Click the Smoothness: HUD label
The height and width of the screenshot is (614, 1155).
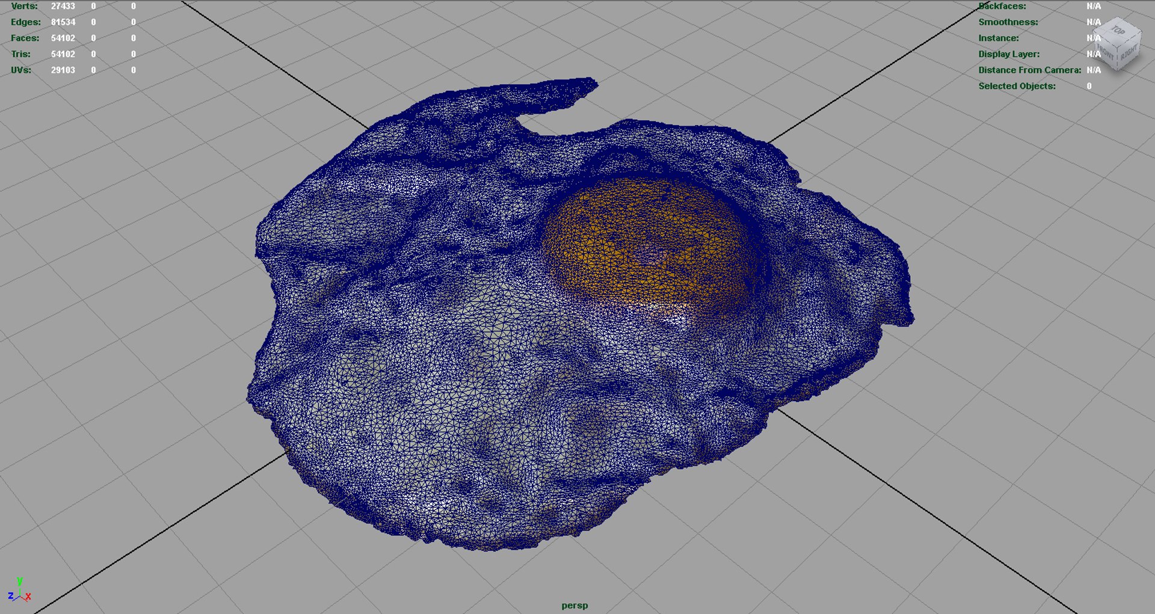[x=1008, y=22]
